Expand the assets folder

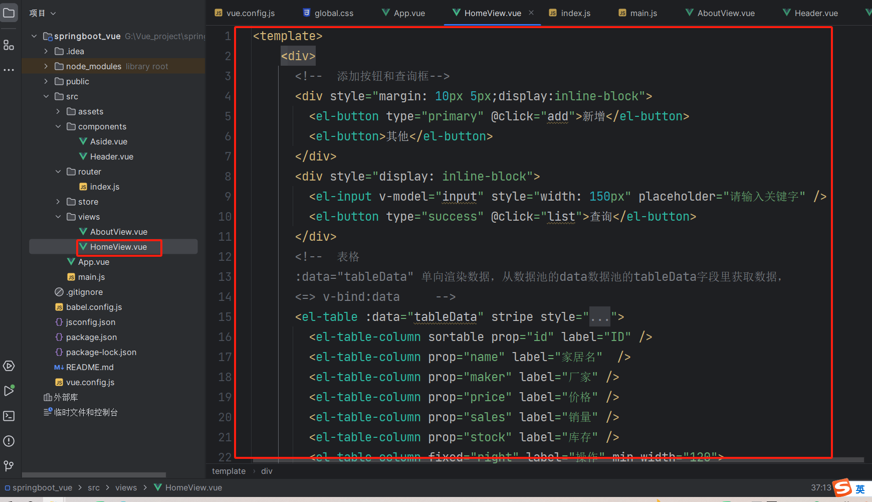[x=58, y=111]
